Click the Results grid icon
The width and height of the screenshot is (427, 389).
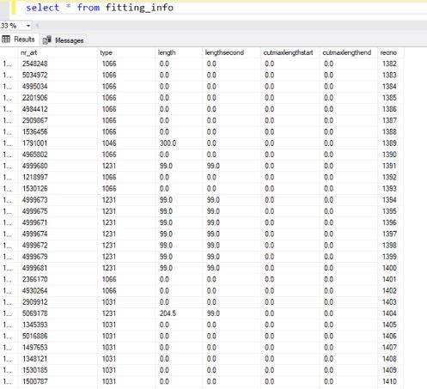coord(6,39)
